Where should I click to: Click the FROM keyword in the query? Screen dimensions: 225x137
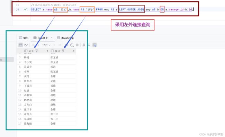pos(99,9)
